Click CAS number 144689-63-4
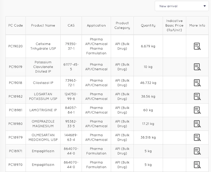 [x=71, y=137]
